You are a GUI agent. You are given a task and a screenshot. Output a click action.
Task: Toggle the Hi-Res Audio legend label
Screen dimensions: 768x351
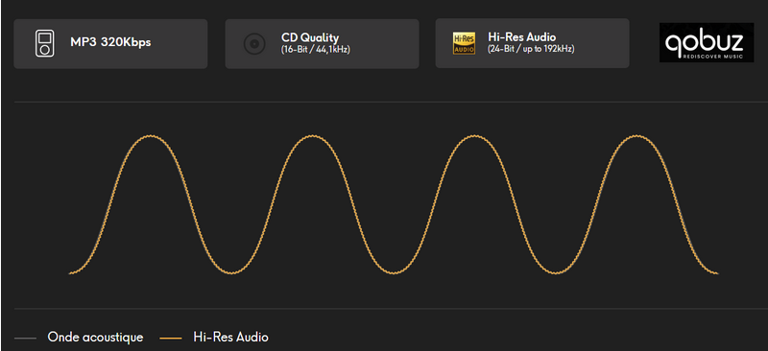click(230, 338)
